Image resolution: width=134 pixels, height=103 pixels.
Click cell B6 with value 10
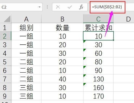62,70
